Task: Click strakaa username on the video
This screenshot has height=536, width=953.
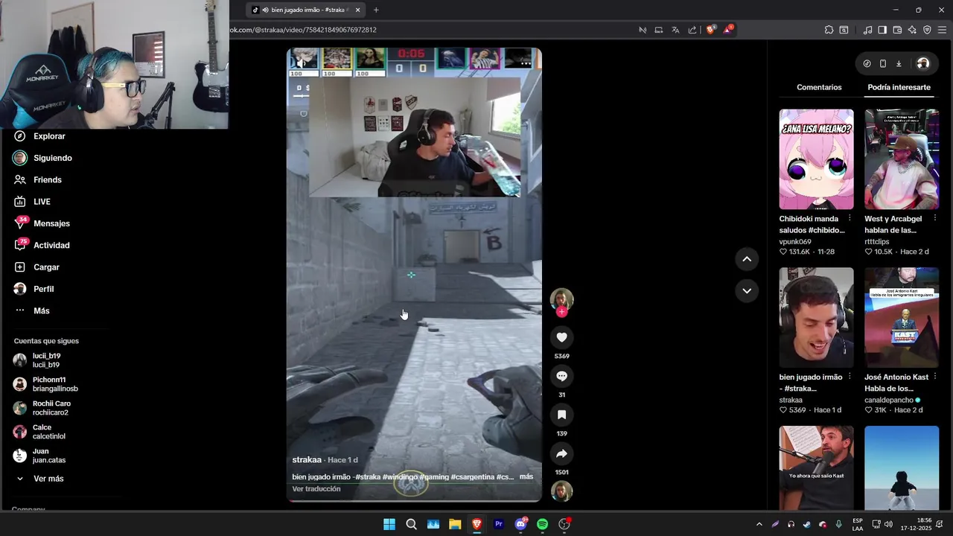Action: tap(307, 460)
